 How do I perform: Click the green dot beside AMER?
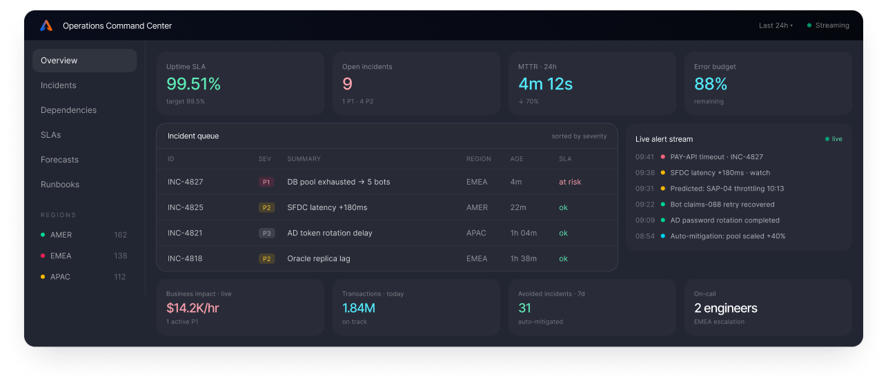pos(43,235)
